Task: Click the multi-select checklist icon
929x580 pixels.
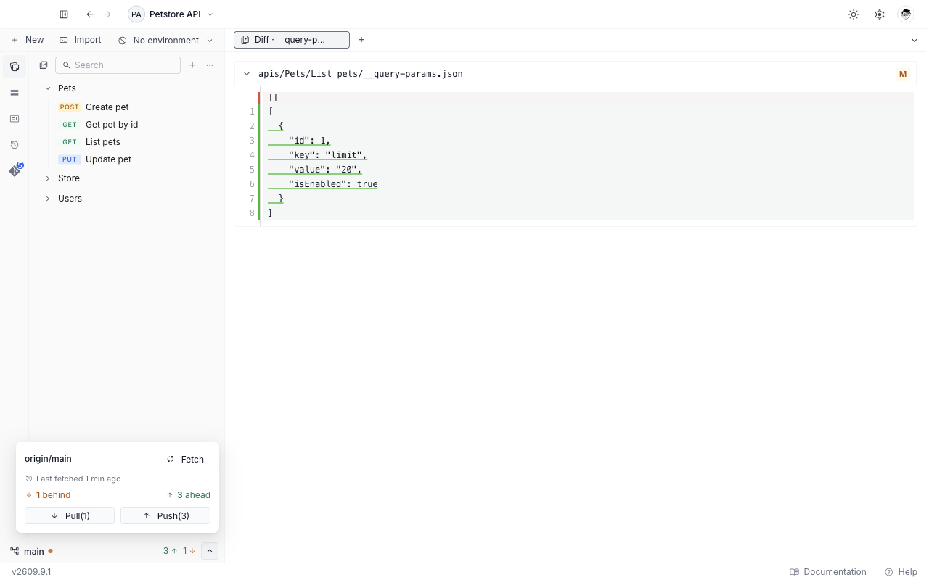Action: (x=44, y=65)
